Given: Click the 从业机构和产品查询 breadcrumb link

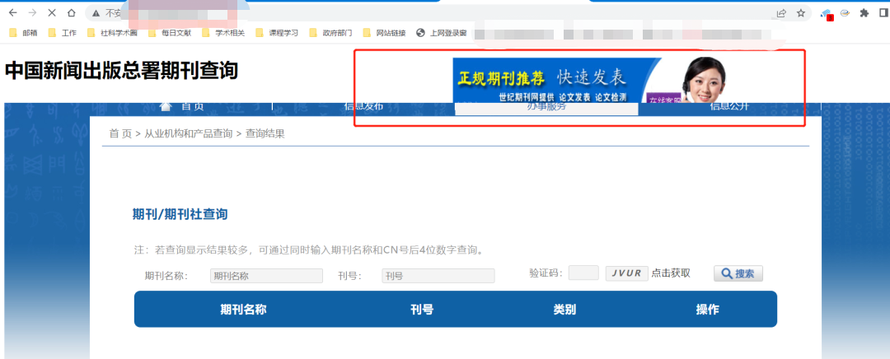Looking at the screenshot, I should pos(189,134).
